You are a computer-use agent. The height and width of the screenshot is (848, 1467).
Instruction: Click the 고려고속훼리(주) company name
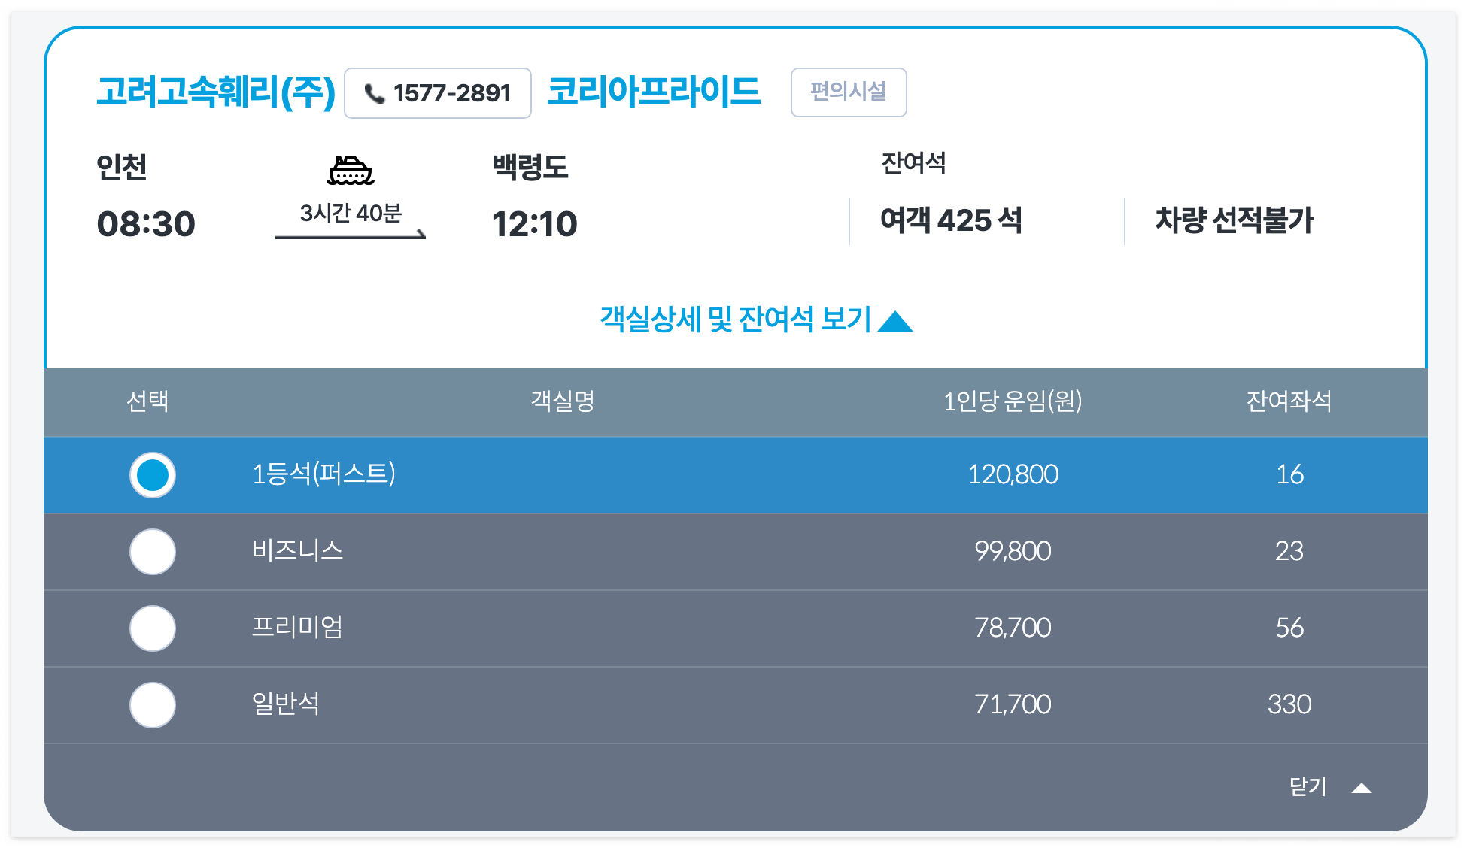pyautogui.click(x=216, y=92)
